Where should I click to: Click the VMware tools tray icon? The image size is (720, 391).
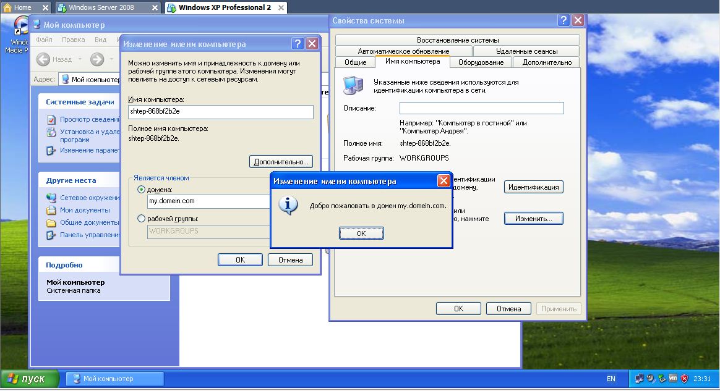pos(673,379)
